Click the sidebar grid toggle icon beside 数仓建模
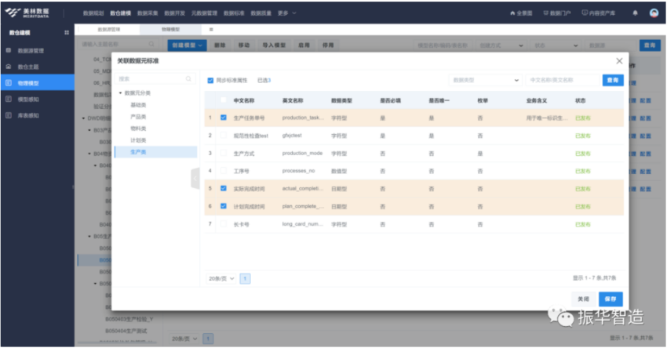 click(66, 33)
